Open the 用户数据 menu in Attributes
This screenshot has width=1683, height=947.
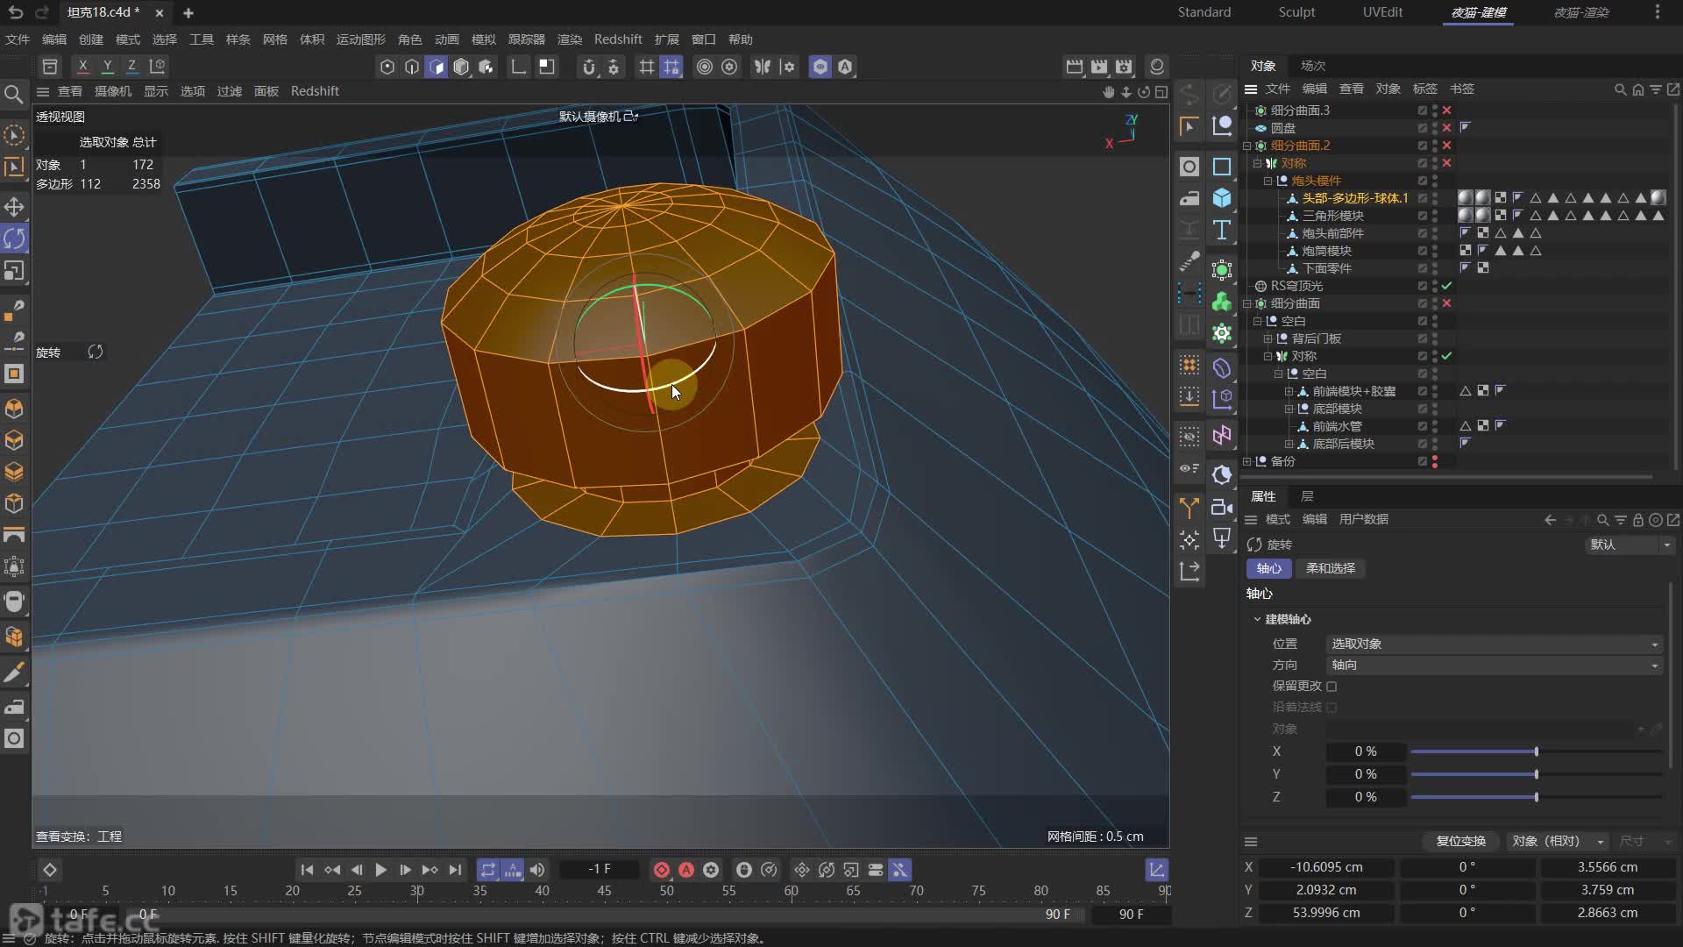[x=1363, y=519]
